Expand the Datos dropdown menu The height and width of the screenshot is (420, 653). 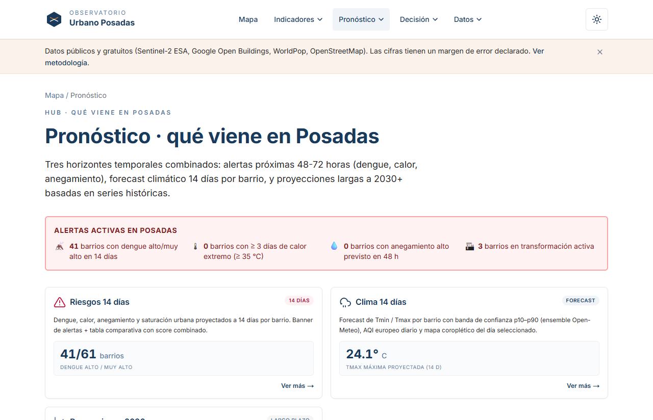468,19
